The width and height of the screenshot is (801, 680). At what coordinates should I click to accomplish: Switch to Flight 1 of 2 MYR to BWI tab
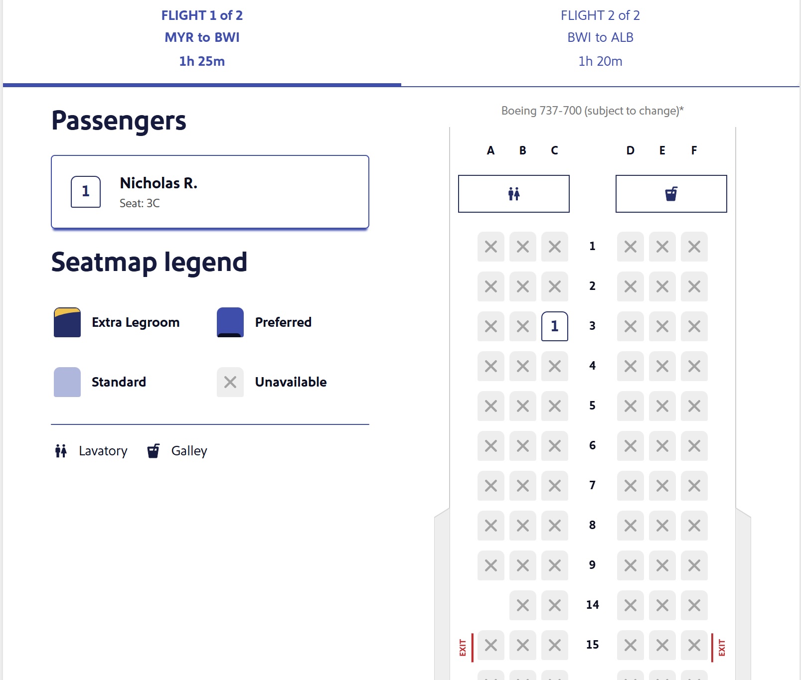click(202, 38)
